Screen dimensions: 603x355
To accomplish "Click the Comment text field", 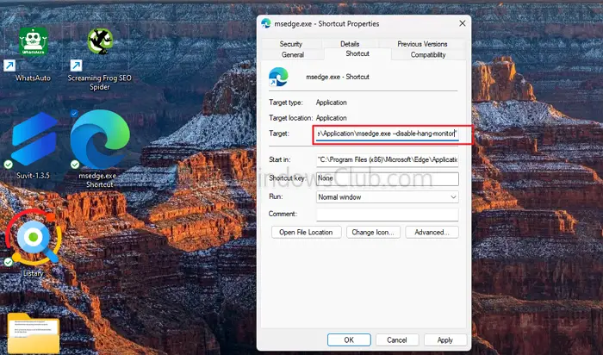I will click(388, 215).
